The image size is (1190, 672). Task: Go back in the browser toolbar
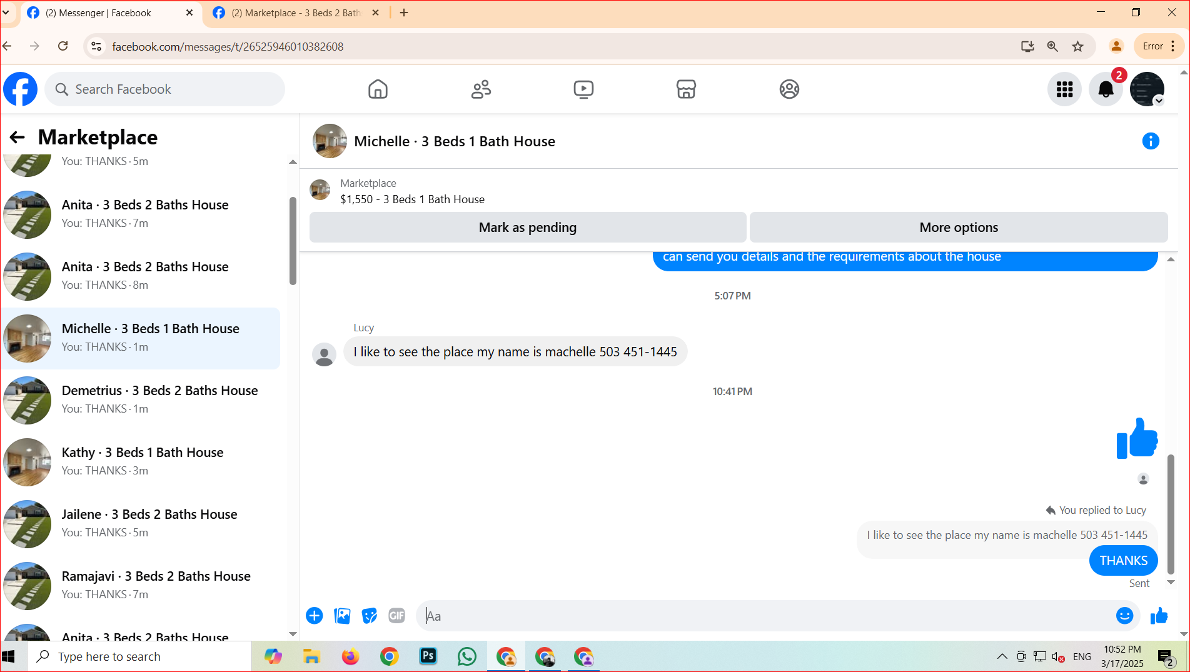(8, 46)
